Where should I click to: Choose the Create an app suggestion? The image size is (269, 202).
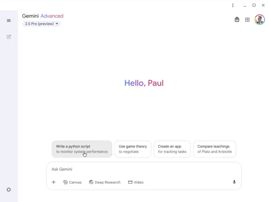[172, 149]
